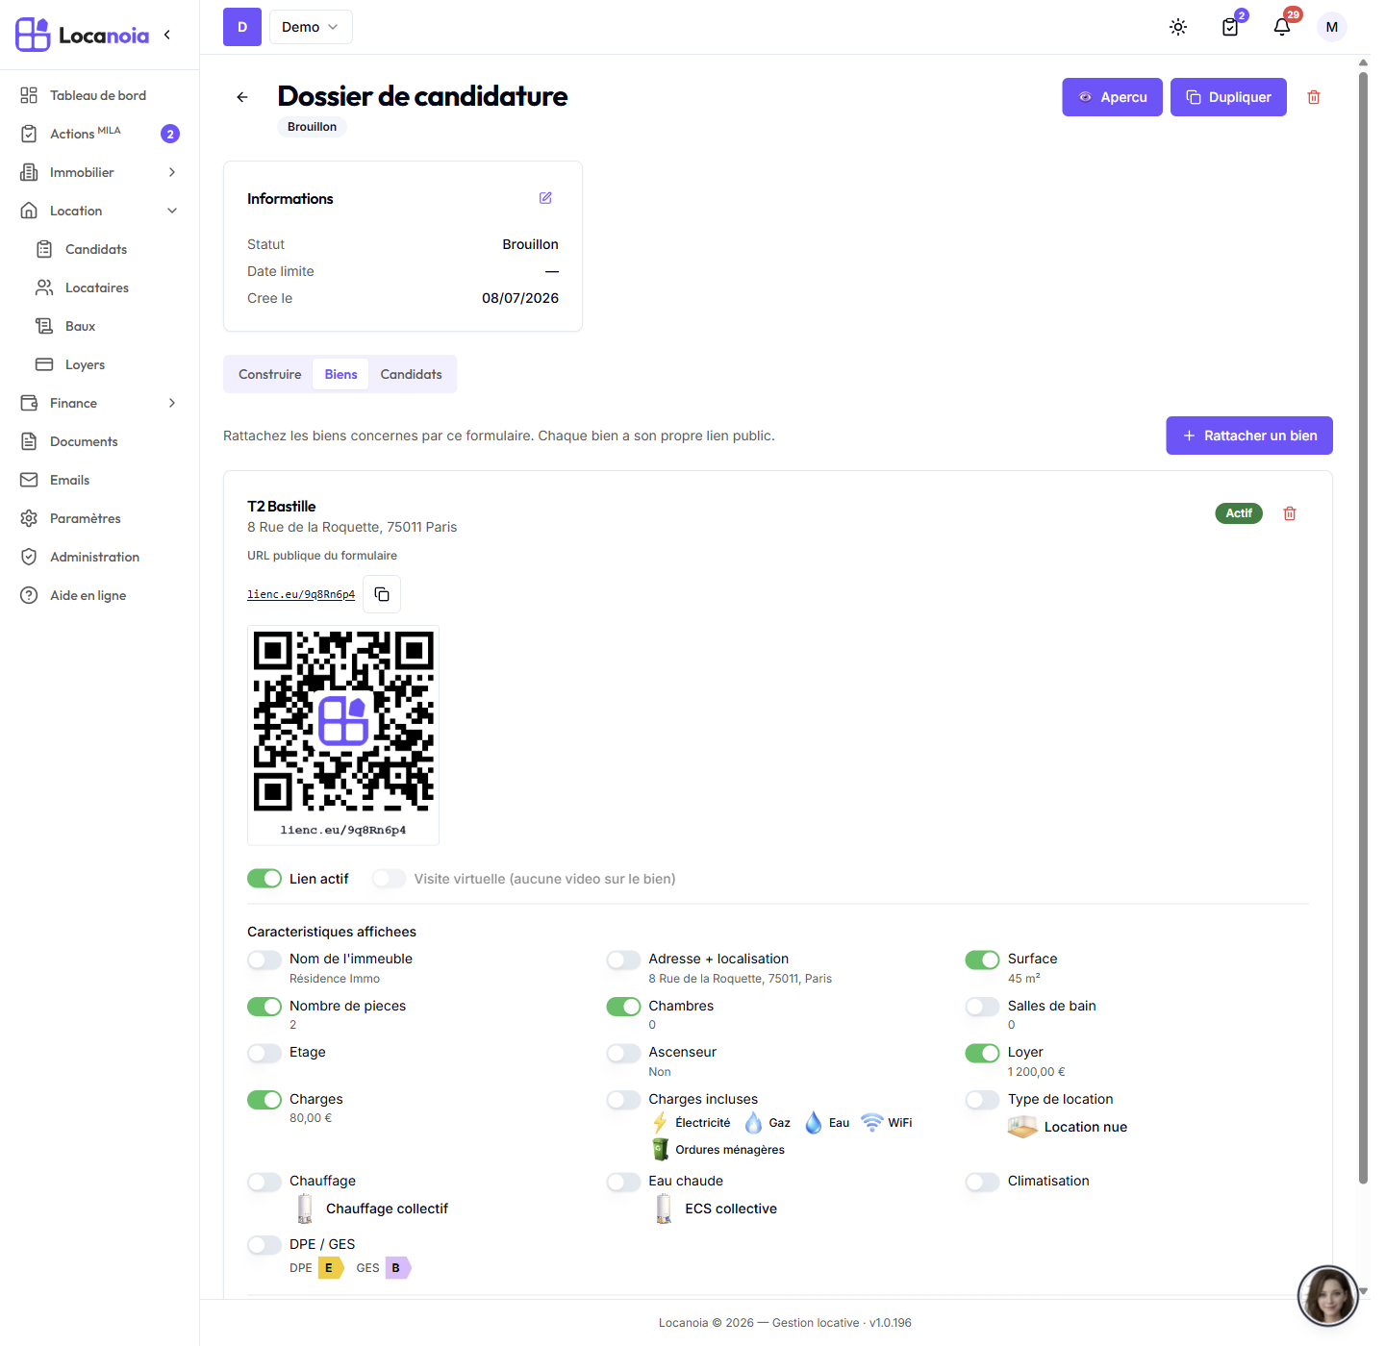Toggle the light/dark theme sun icon
Viewport: 1385px width, 1346px height.
point(1178,27)
